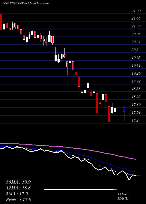Click the 18.92 price level label
This screenshot has height=204, width=146.
(x=136, y=81)
